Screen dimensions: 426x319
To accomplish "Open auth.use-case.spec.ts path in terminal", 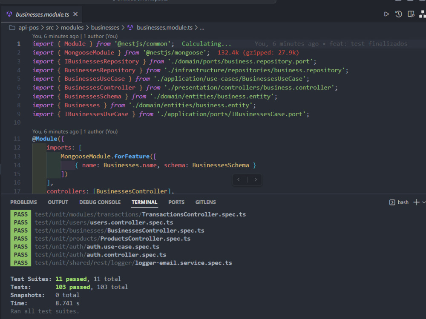I will pyautogui.click(x=97, y=247).
